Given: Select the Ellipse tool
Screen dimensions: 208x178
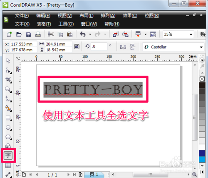Looking at the screenshot, I should point(8,127).
